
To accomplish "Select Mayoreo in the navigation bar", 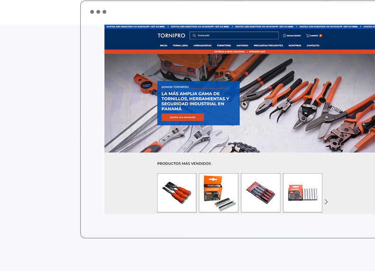I will pyautogui.click(x=242, y=45).
